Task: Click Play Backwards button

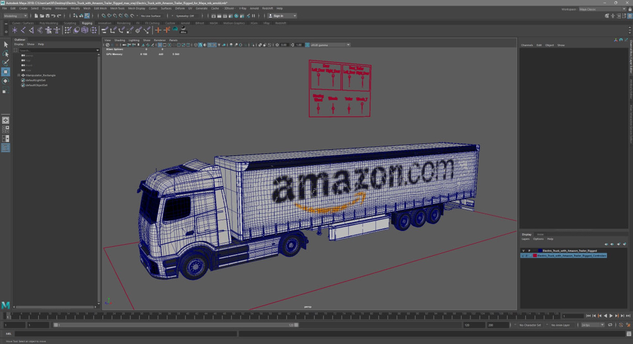Action: click(605, 316)
